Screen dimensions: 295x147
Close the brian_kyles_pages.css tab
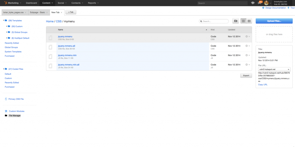(x=26, y=12)
